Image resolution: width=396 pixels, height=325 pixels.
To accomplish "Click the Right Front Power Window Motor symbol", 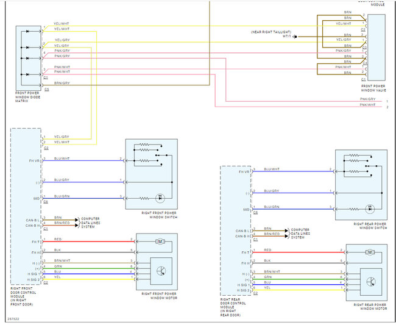I will (x=160, y=241).
